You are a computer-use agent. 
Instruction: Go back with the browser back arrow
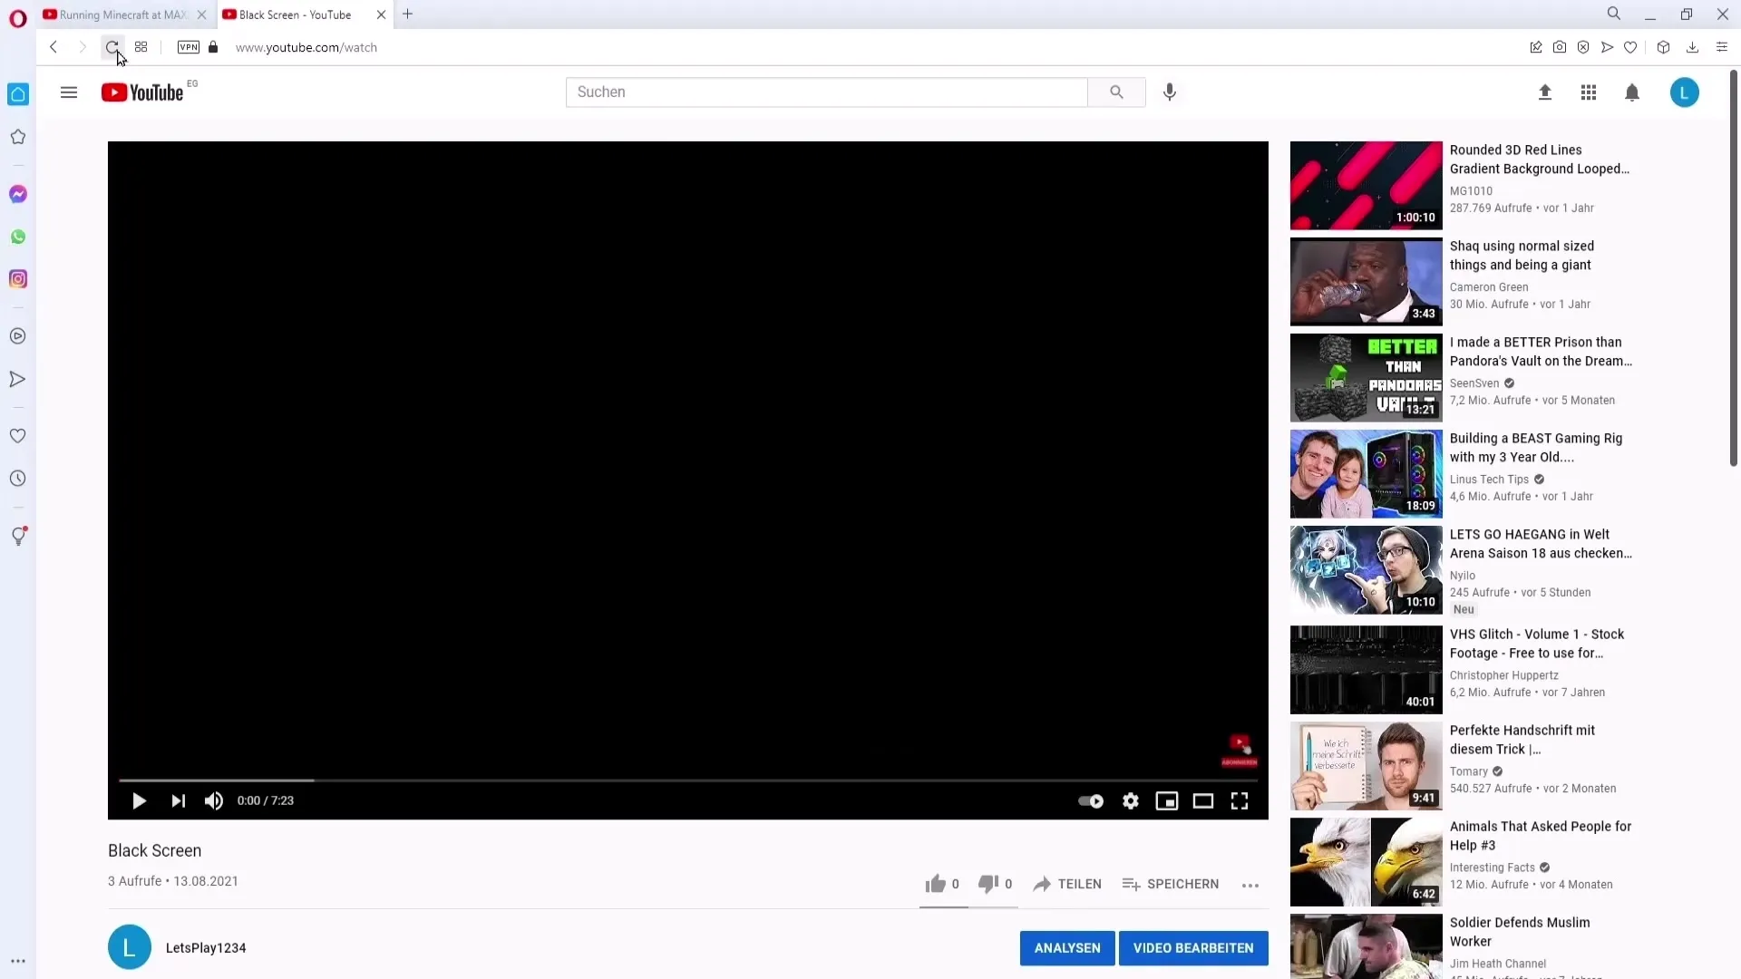coord(53,47)
